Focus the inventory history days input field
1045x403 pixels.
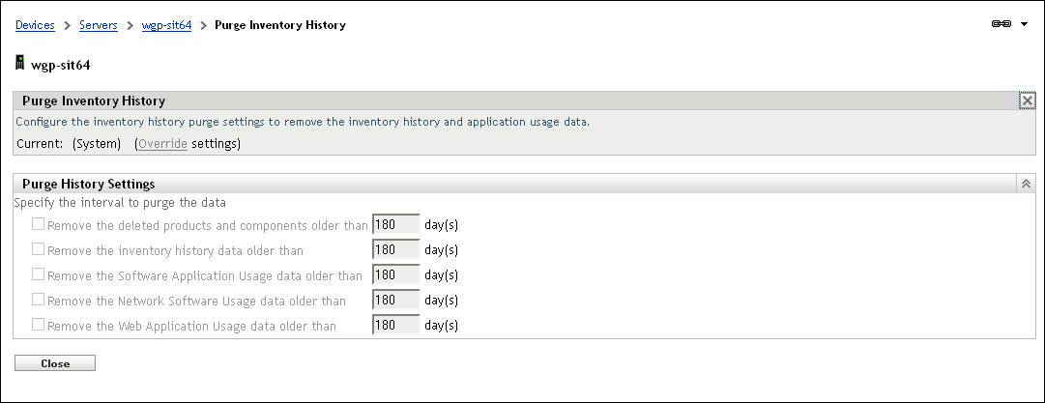pos(395,249)
